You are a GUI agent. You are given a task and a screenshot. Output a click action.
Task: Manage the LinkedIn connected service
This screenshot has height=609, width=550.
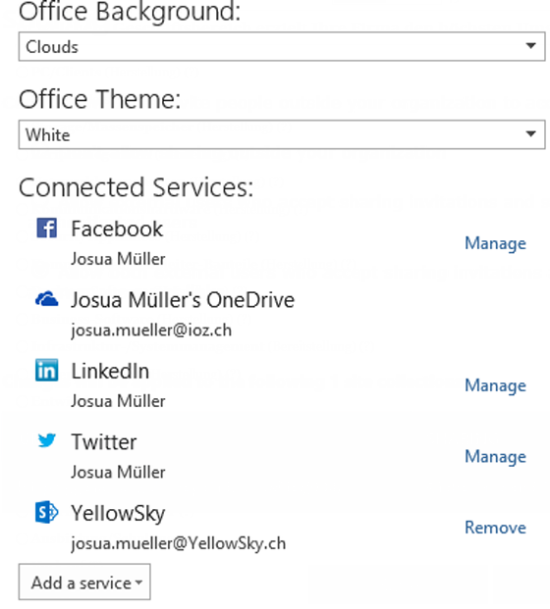[x=495, y=385]
